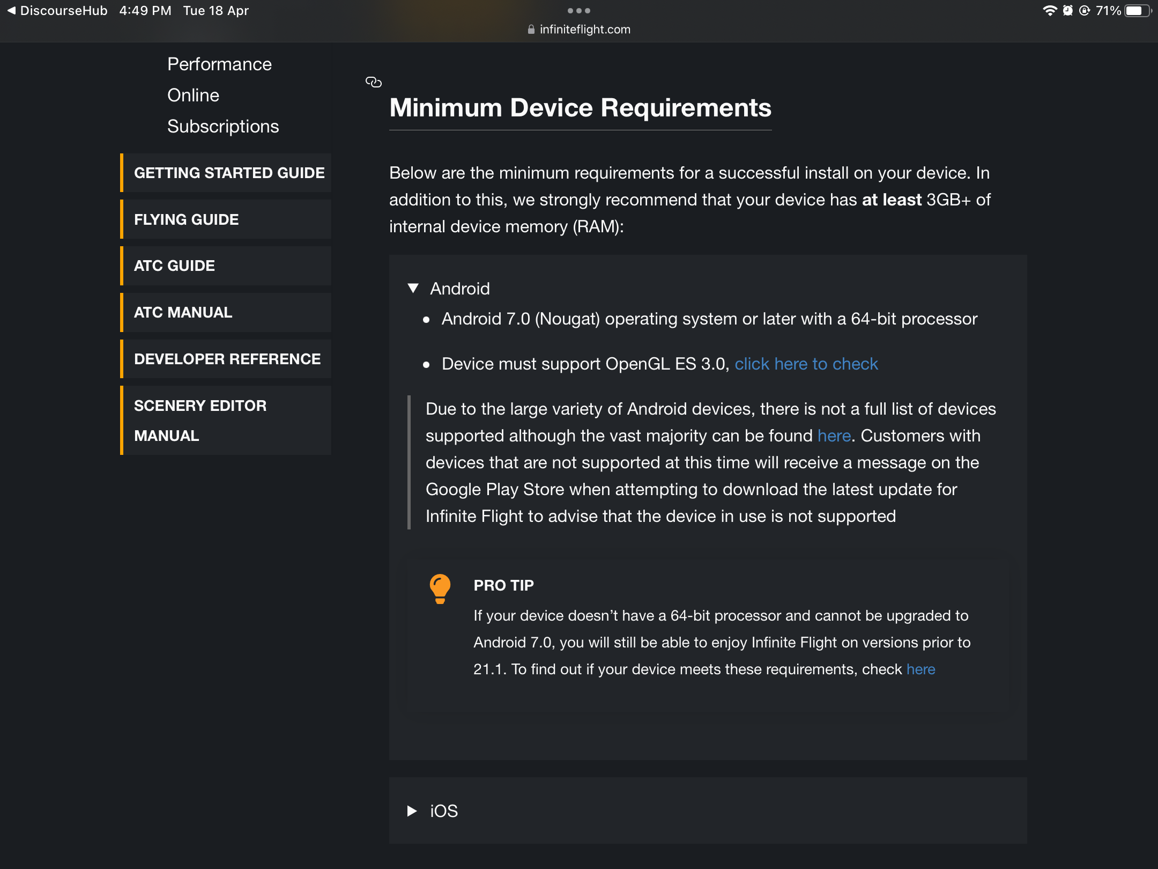The image size is (1158, 869).
Task: Tap the alarm clock status icon
Action: click(x=1067, y=11)
